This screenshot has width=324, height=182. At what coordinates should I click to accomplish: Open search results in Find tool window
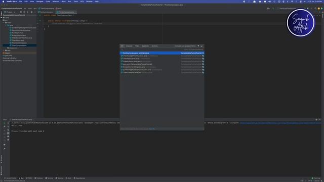point(201,46)
